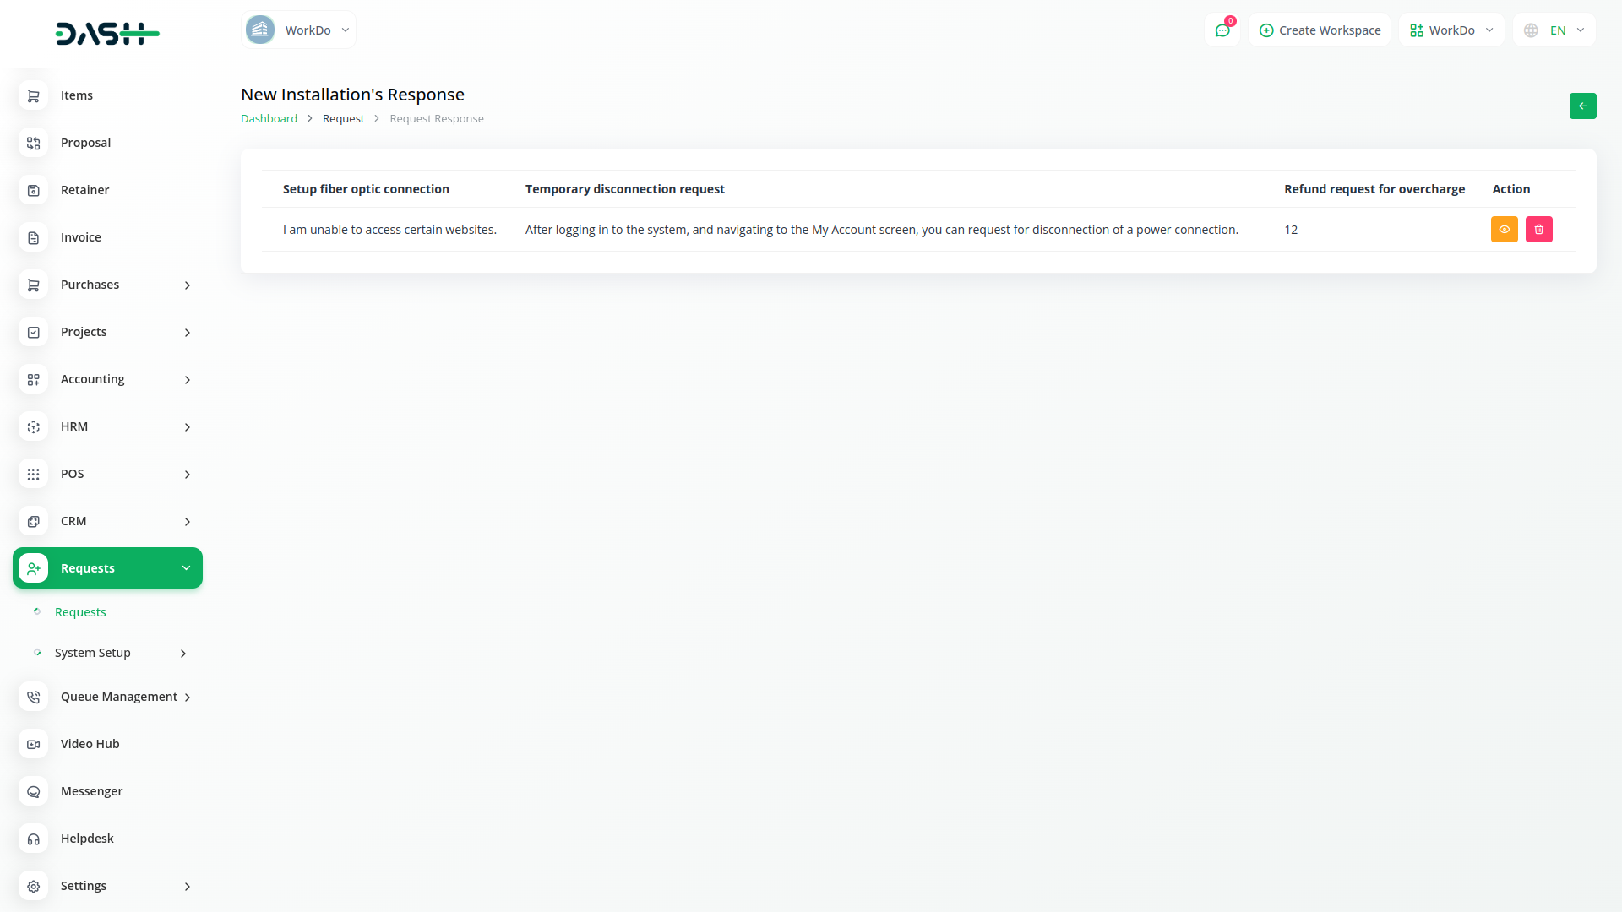This screenshot has width=1622, height=912.
Task: Open the WorkDo workspace dropdown at top left
Action: tap(298, 30)
